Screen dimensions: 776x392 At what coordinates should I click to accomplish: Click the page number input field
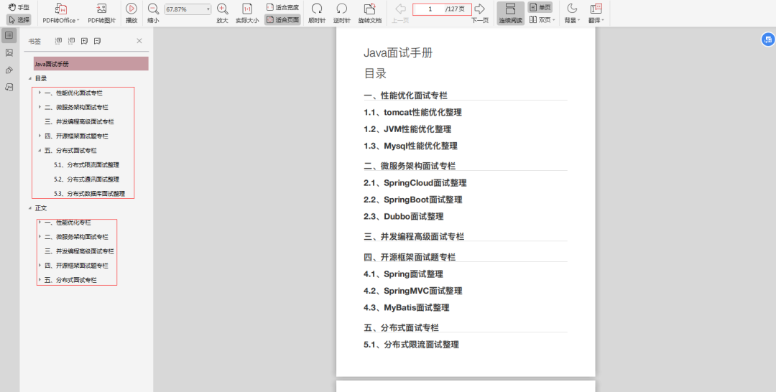(x=430, y=9)
